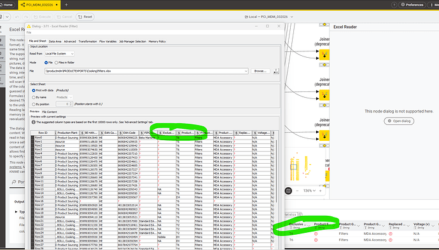Open the 136% zoom level dropdown
This screenshot has width=439, height=250.
point(309,191)
